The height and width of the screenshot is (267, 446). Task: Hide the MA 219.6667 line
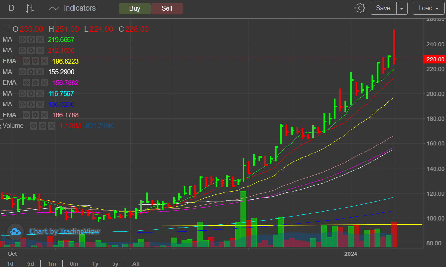click(22, 40)
